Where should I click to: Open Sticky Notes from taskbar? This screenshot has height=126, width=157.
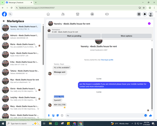point(68,123)
